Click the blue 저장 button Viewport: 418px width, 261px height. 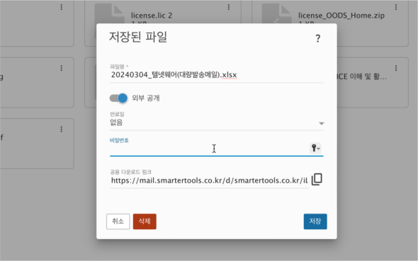315,221
